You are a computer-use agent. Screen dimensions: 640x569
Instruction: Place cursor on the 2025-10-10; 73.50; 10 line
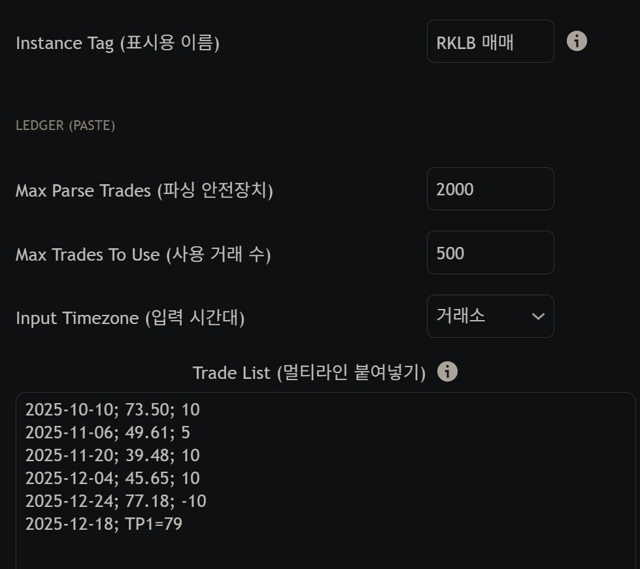click(112, 410)
